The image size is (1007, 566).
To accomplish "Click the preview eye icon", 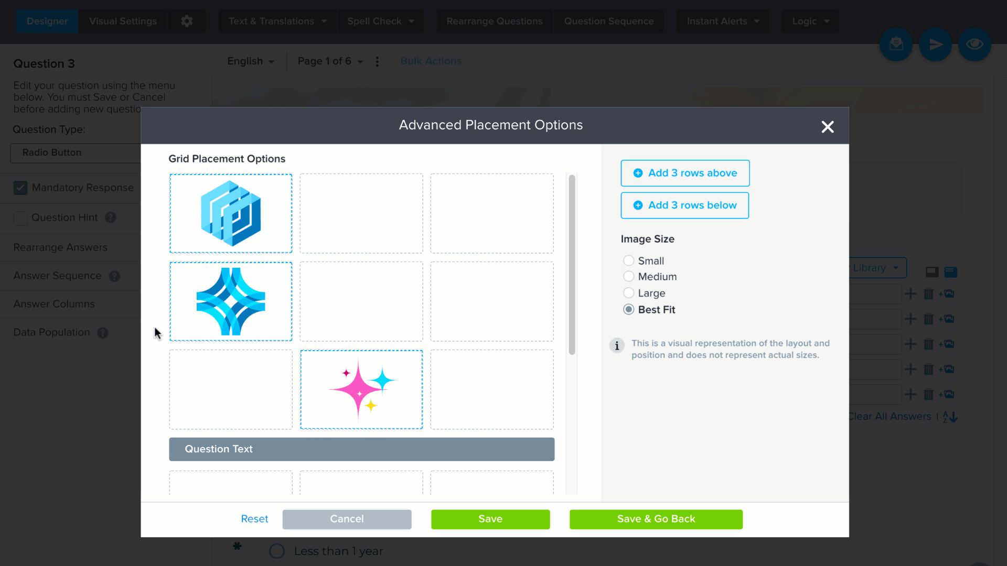I will (974, 44).
